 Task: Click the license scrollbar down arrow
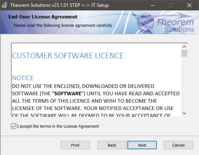(x=184, y=113)
